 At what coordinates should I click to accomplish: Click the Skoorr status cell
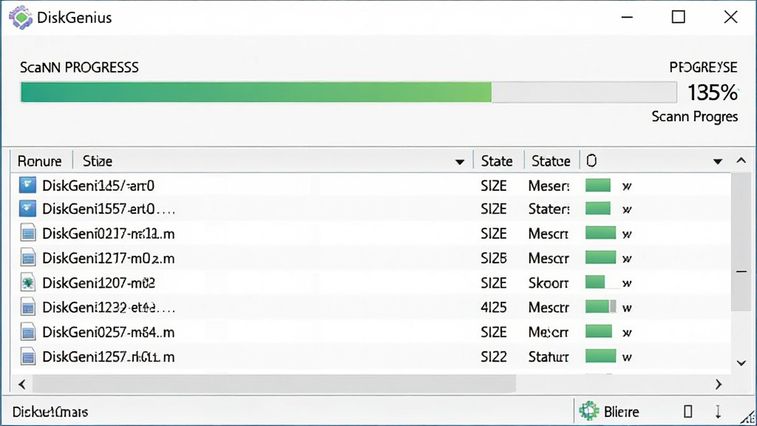(549, 283)
